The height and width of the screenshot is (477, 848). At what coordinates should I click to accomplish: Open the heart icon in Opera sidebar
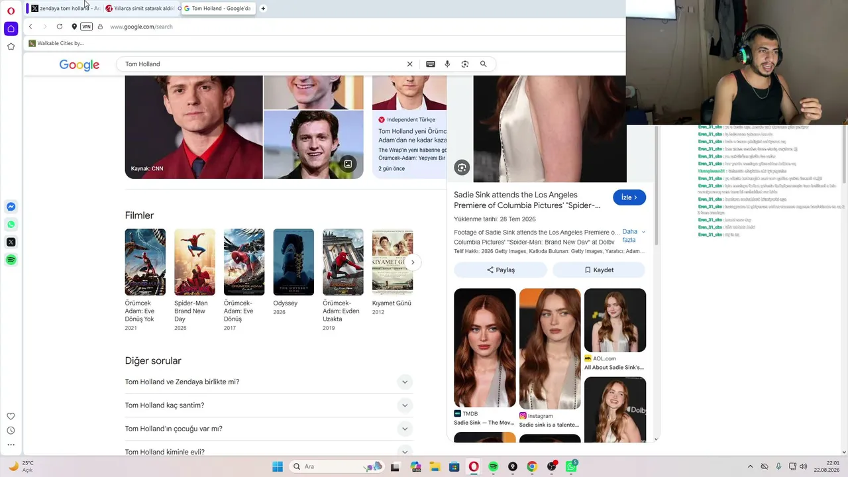tap(11, 416)
